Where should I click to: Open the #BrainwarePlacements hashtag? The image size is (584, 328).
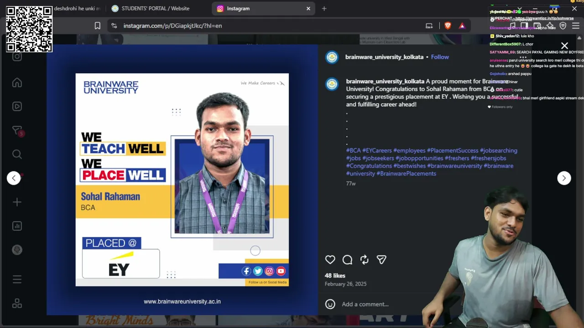click(x=406, y=174)
